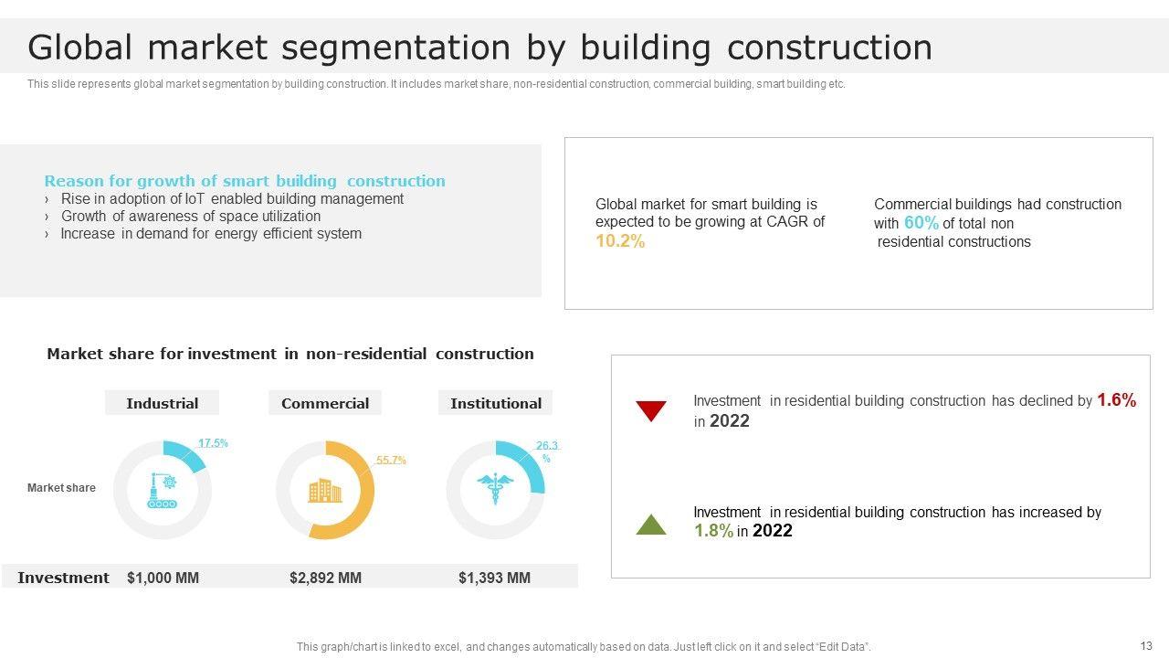This screenshot has height=658, width=1169.
Task: Select the Institutional label box
Action: 496,403
